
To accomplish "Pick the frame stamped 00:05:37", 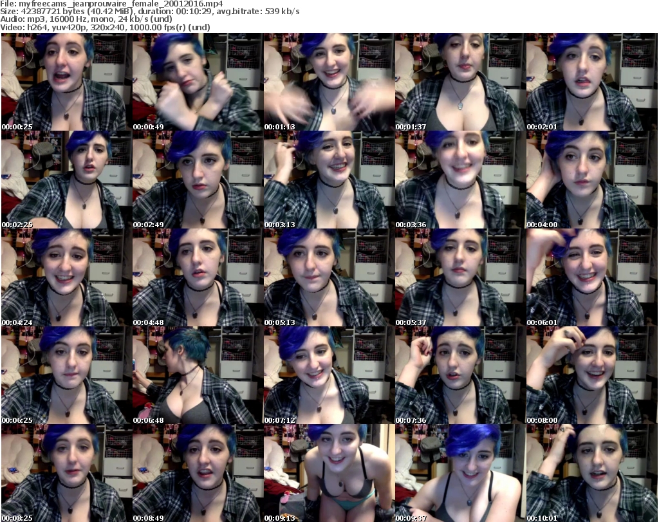I will [460, 278].
